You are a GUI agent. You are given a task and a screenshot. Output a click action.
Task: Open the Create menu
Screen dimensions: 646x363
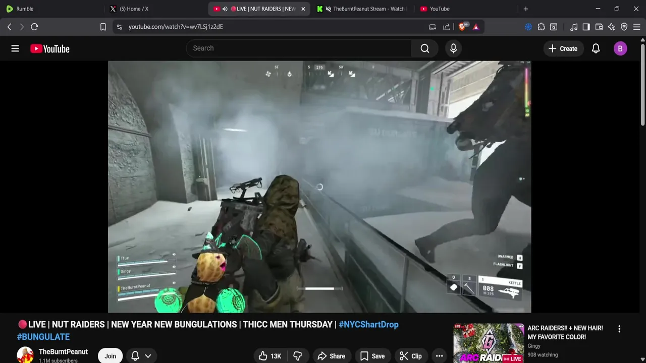click(x=563, y=48)
